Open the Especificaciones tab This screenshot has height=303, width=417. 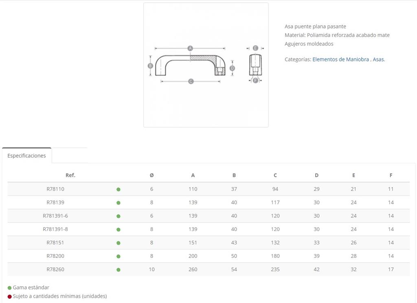pyautogui.click(x=26, y=156)
